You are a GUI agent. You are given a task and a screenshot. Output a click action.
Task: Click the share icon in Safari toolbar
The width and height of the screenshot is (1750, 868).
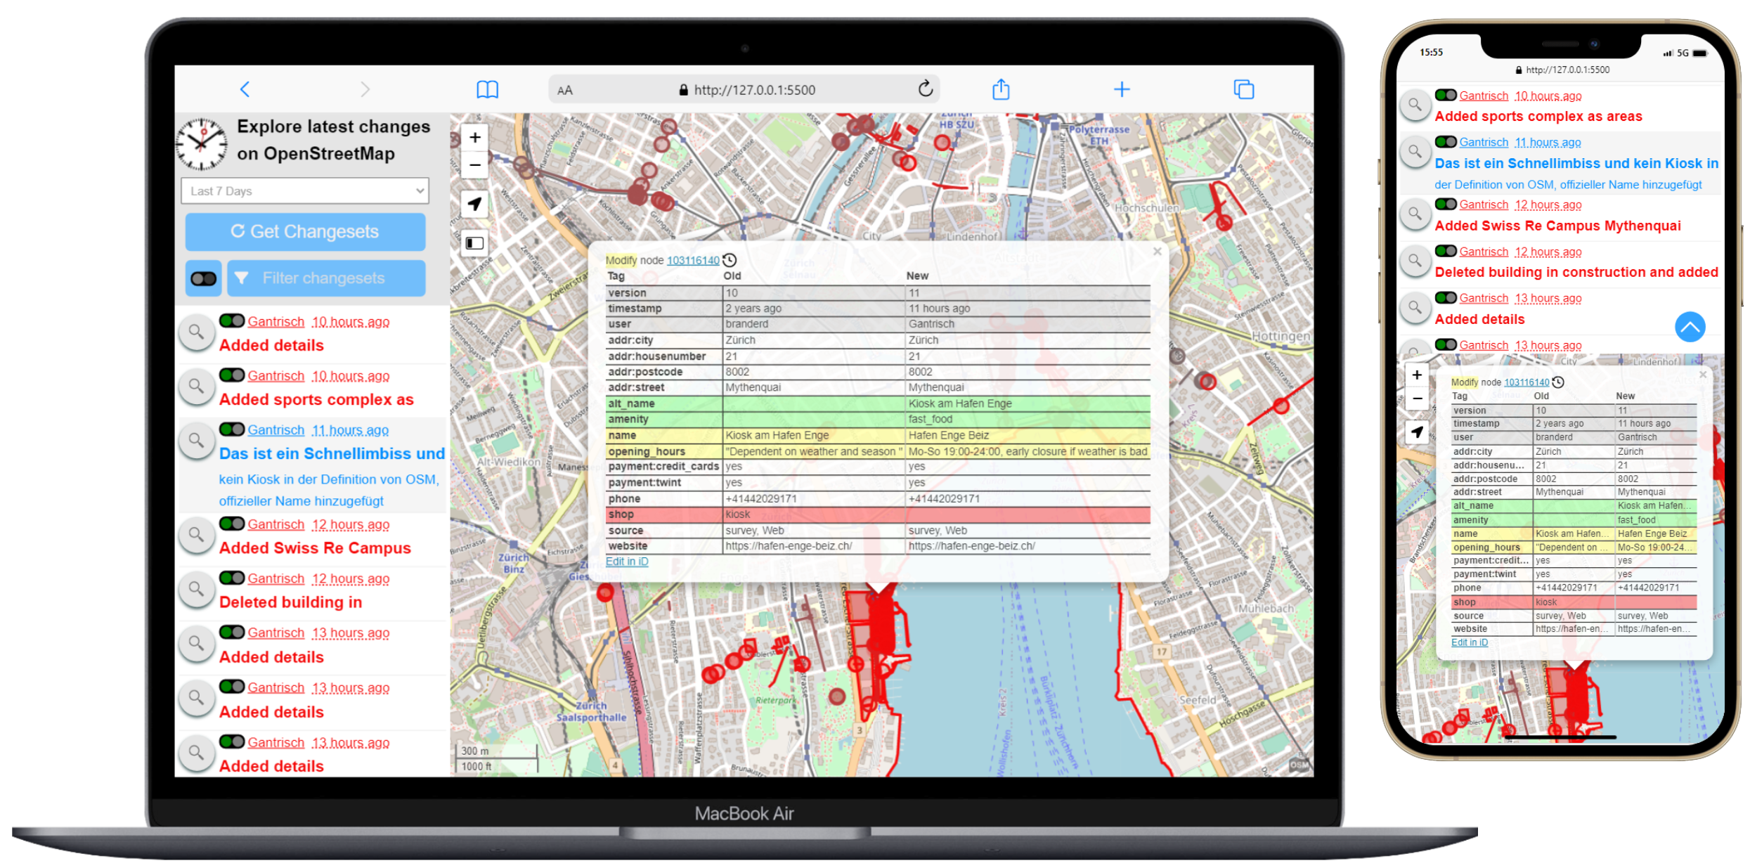1001,89
